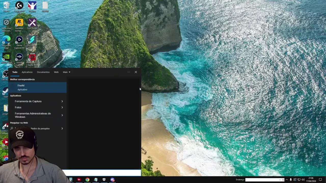Open the Logitech G HUB desktop shortcut
This screenshot has width=326, height=183.
tap(19, 8)
